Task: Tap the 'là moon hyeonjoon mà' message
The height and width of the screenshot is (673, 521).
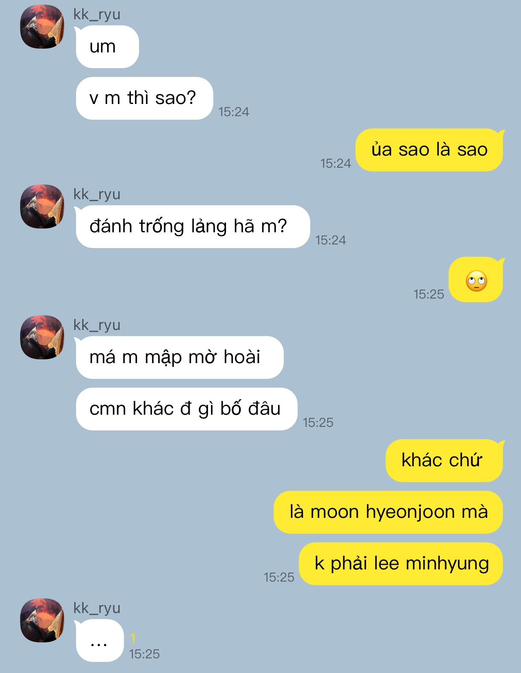Action: tap(388, 512)
